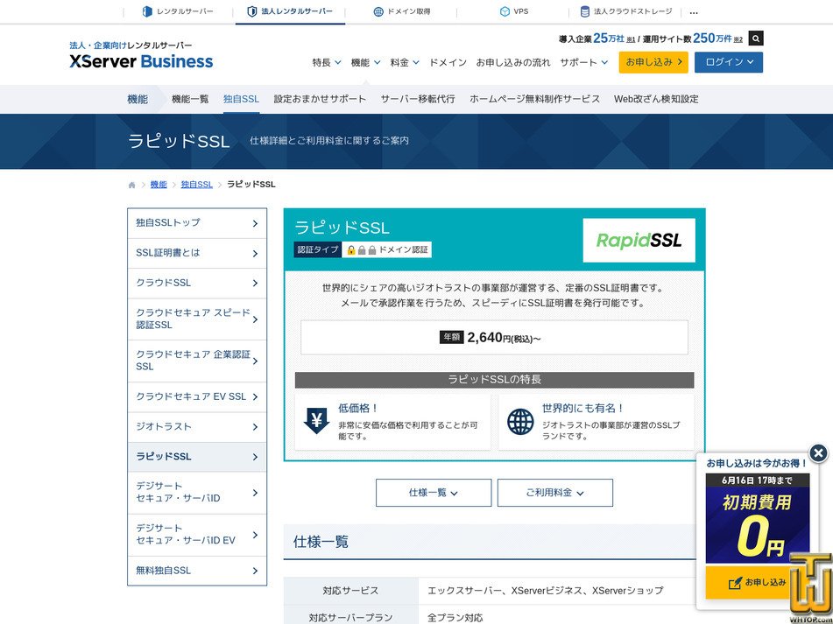Select サーバー移転代行 in sub navigation

coord(418,99)
